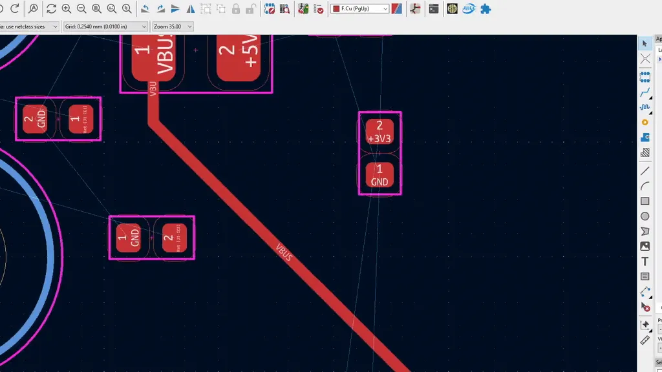This screenshot has width=662, height=372.
Task: Click the diagonal VBUS track label
Action: pyautogui.click(x=284, y=252)
